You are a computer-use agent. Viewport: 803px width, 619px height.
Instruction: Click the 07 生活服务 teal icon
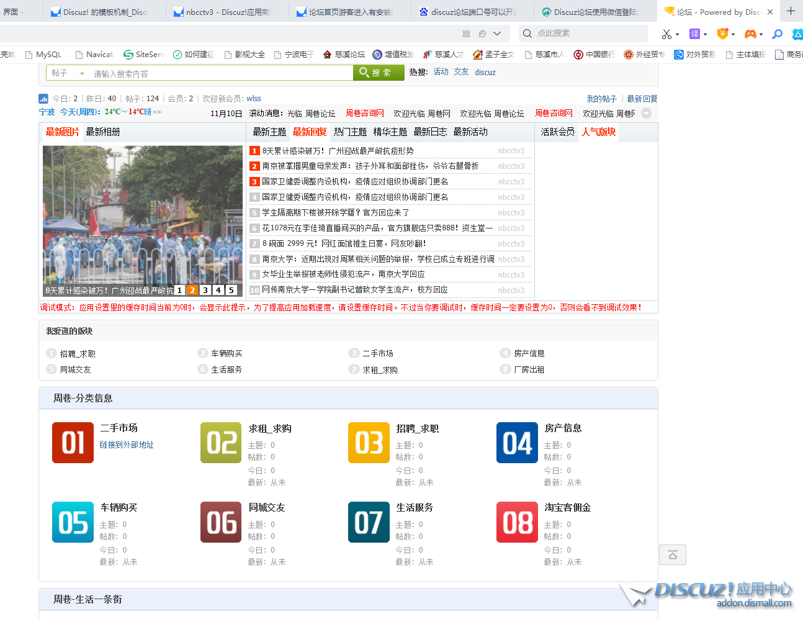pyautogui.click(x=369, y=522)
